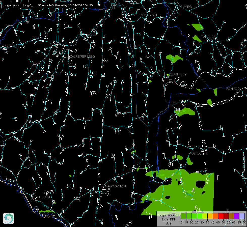Click the TAPOLCA city label
The width and height of the screenshot is (247, 227).
(x=208, y=37)
